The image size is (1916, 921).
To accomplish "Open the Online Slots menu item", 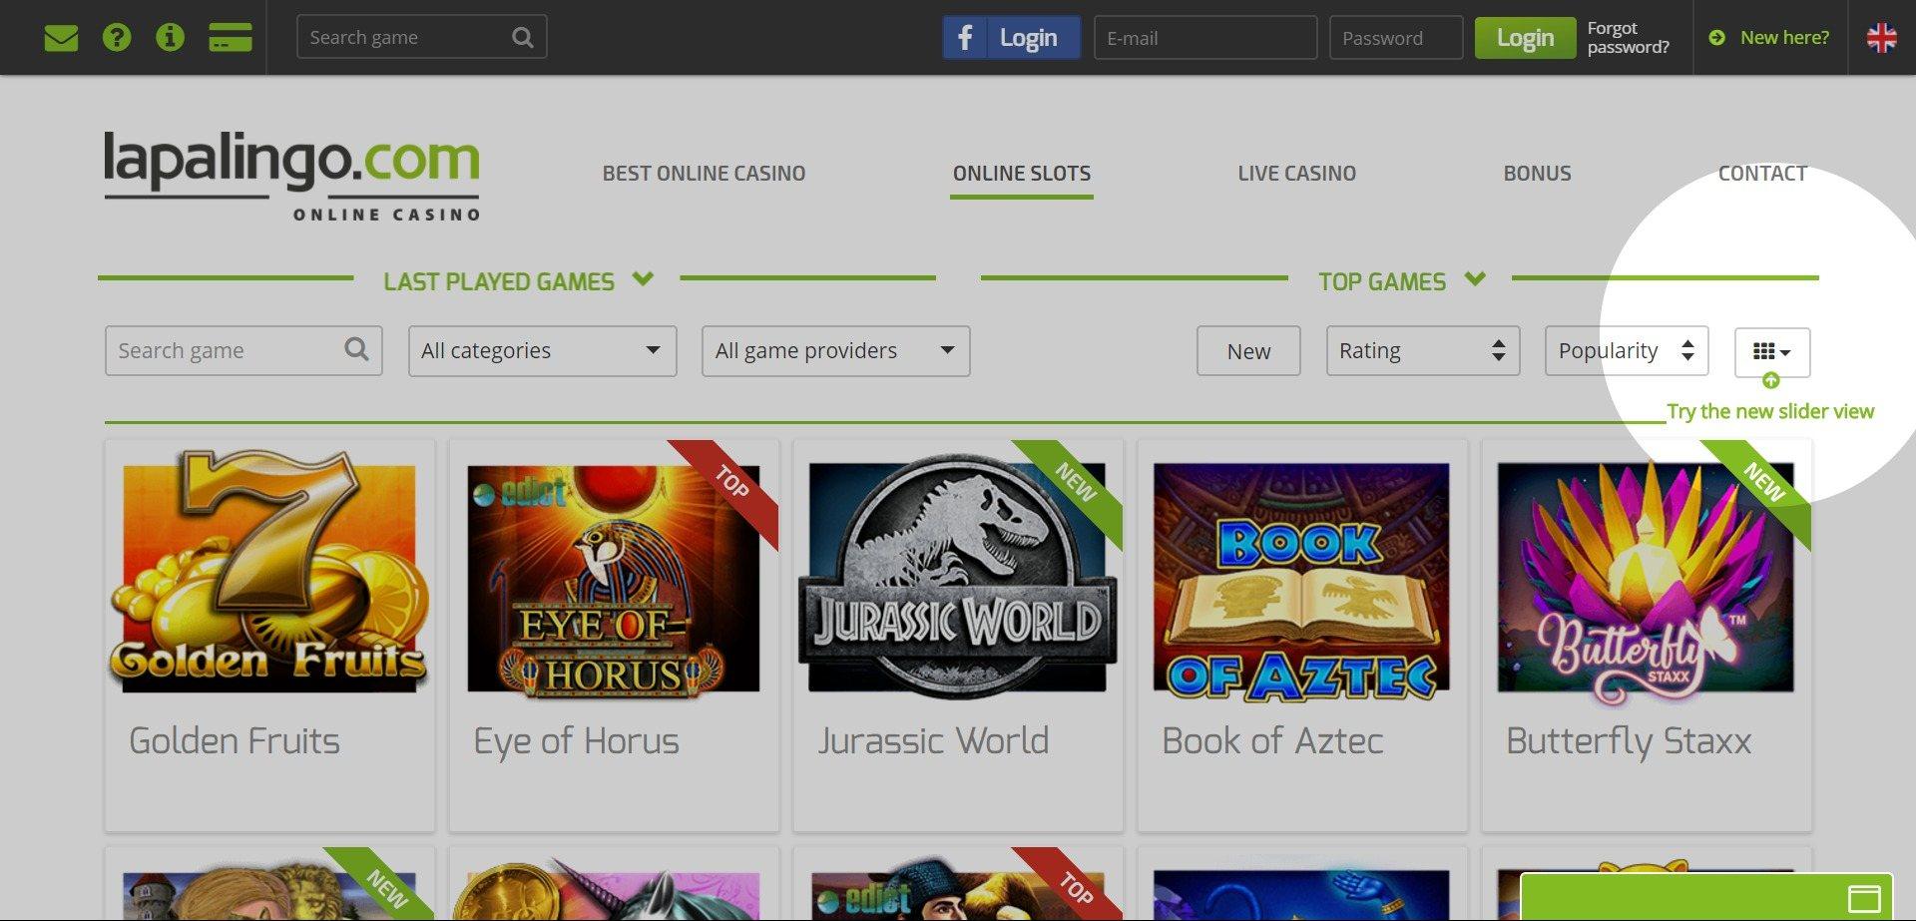I will click(1022, 174).
